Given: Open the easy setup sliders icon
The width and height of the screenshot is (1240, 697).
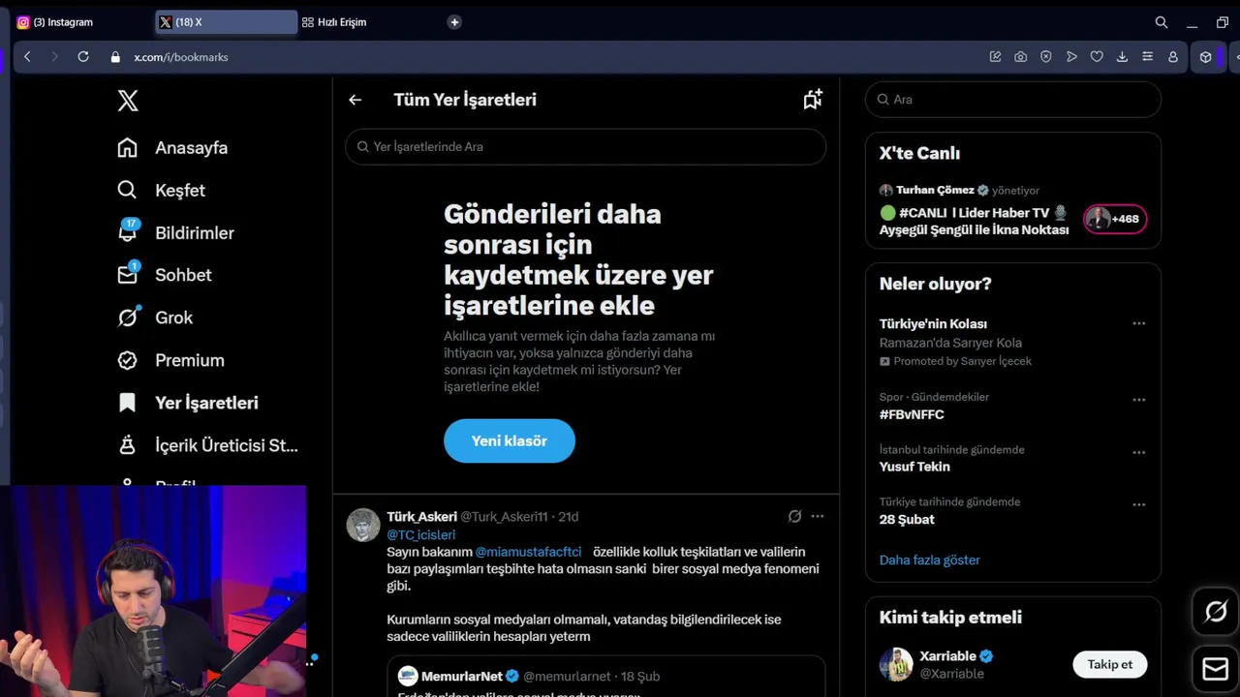Looking at the screenshot, I should click(1148, 57).
